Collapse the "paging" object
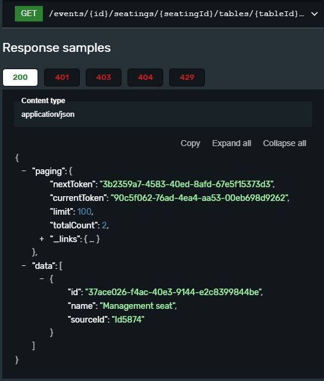Viewport: 324px width, 381px height. click(x=24, y=171)
